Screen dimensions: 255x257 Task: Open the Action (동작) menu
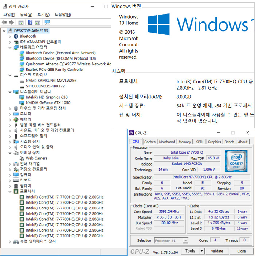(x=26, y=15)
